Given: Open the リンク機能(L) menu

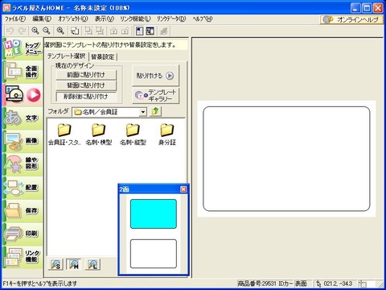Looking at the screenshot, I should (135, 19).
